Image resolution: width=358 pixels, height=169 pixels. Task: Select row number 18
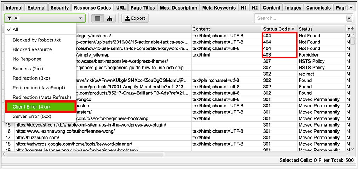[x=9, y=144]
